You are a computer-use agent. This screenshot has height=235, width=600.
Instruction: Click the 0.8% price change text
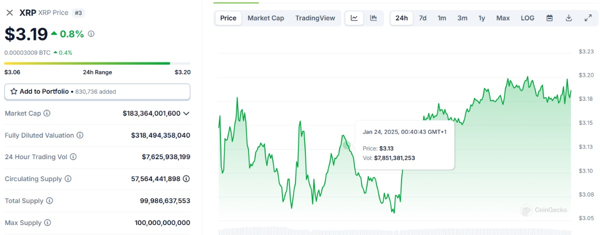(72, 34)
